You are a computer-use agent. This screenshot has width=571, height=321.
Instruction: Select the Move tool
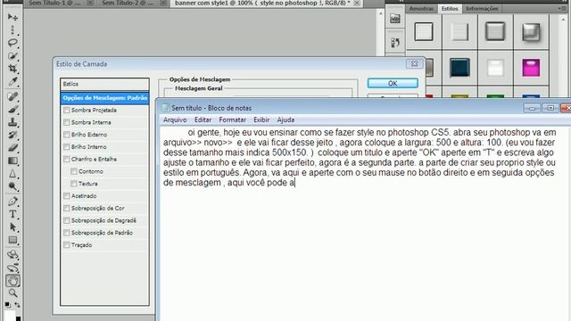[x=12, y=17]
